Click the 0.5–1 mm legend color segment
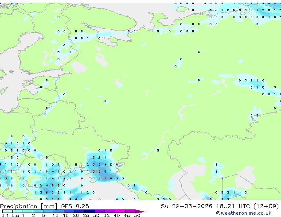 pos(18,211)
